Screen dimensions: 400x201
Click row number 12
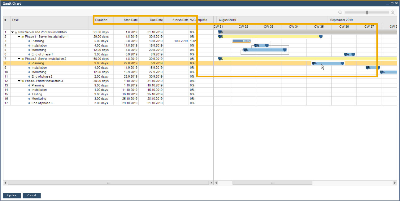tap(7, 81)
